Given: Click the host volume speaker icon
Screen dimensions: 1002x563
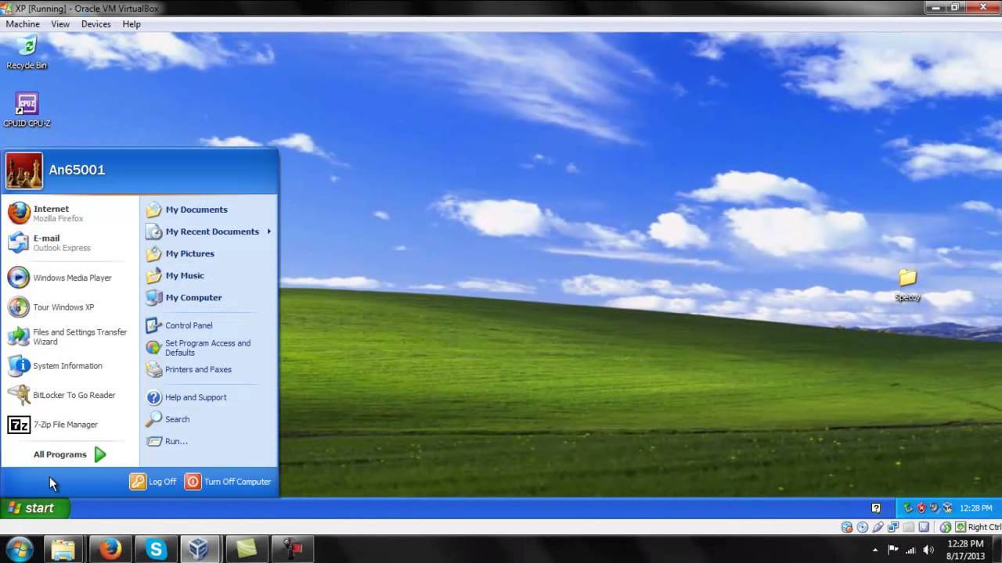Looking at the screenshot, I should pos(928,550).
